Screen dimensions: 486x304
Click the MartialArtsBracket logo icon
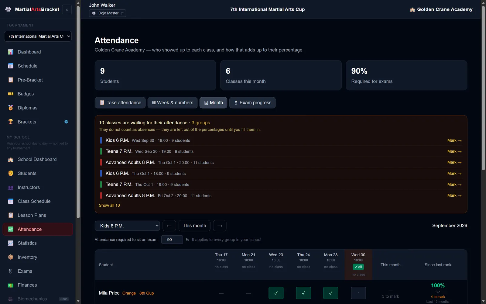pyautogui.click(x=8, y=9)
